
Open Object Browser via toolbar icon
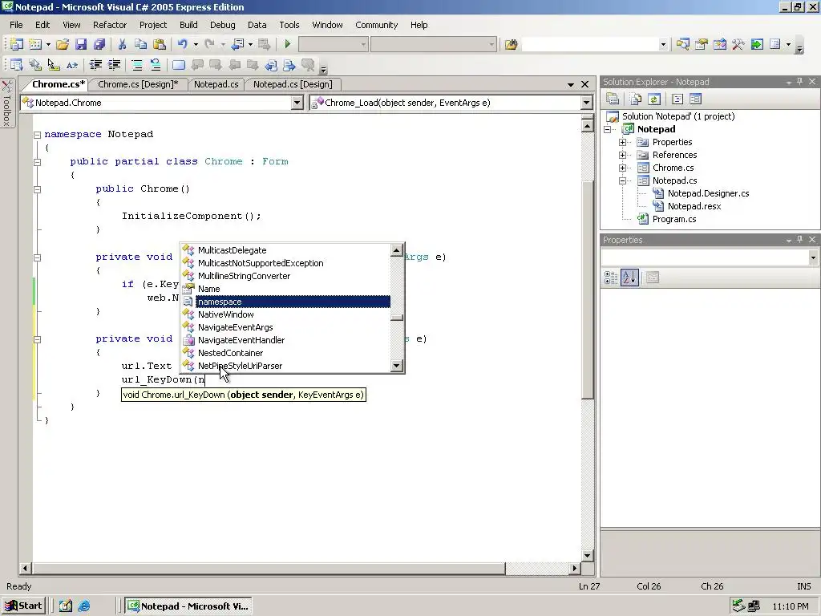[x=719, y=45]
